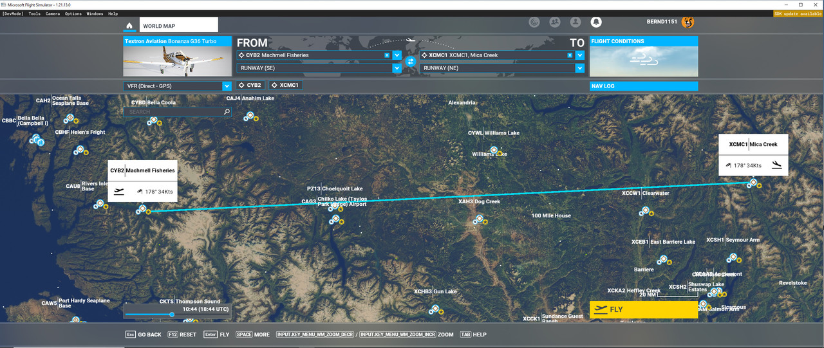Screen dimensions: 824x348
Task: Open the departure RUNWAY (SE) dropdown
Action: [x=397, y=68]
